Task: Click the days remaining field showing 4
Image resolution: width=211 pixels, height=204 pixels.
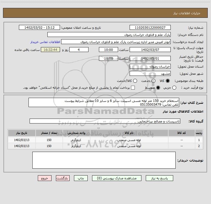Action: (79, 50)
